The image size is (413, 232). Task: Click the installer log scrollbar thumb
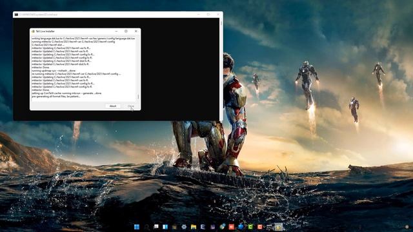click(138, 97)
